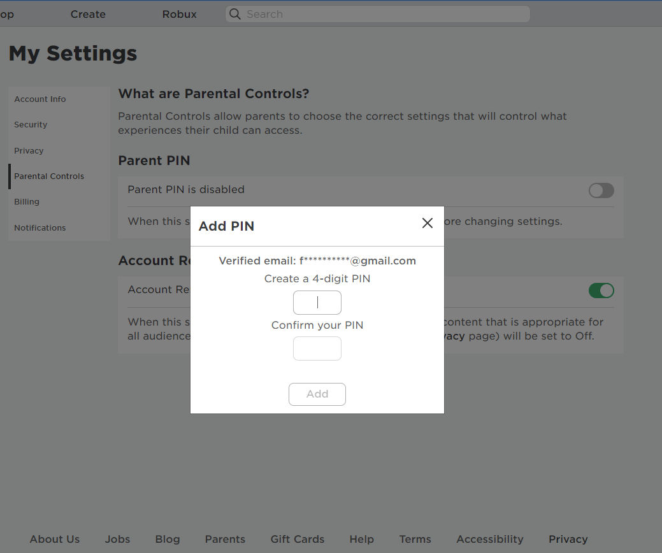The height and width of the screenshot is (553, 662).
Task: Click the Confirm your PIN field
Action: coord(317,348)
